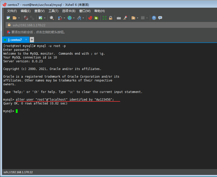The width and height of the screenshot is (217, 177).
Task: Click the alter user command line
Action: click(65, 100)
